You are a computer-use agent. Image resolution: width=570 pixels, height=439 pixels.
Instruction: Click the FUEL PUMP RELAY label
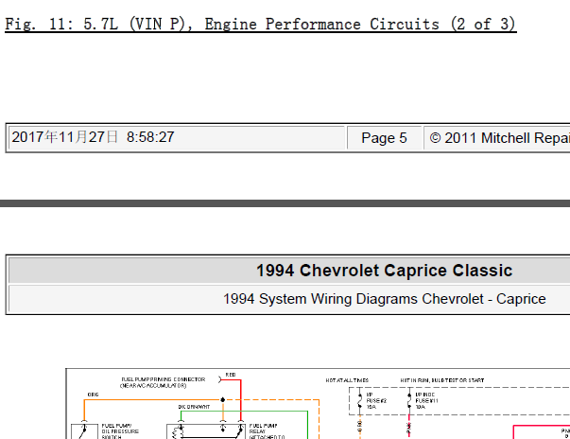click(267, 431)
